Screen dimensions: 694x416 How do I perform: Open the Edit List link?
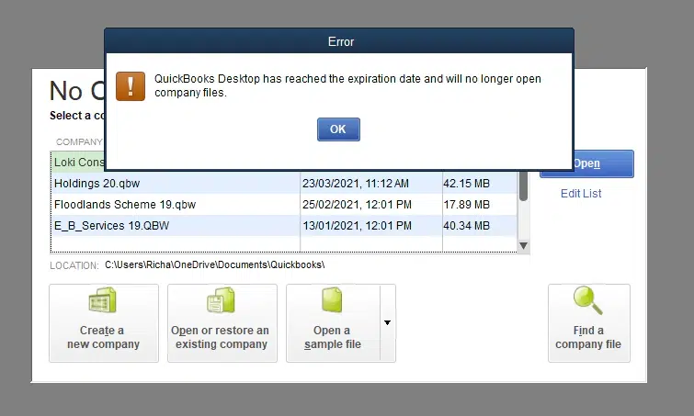[581, 193]
